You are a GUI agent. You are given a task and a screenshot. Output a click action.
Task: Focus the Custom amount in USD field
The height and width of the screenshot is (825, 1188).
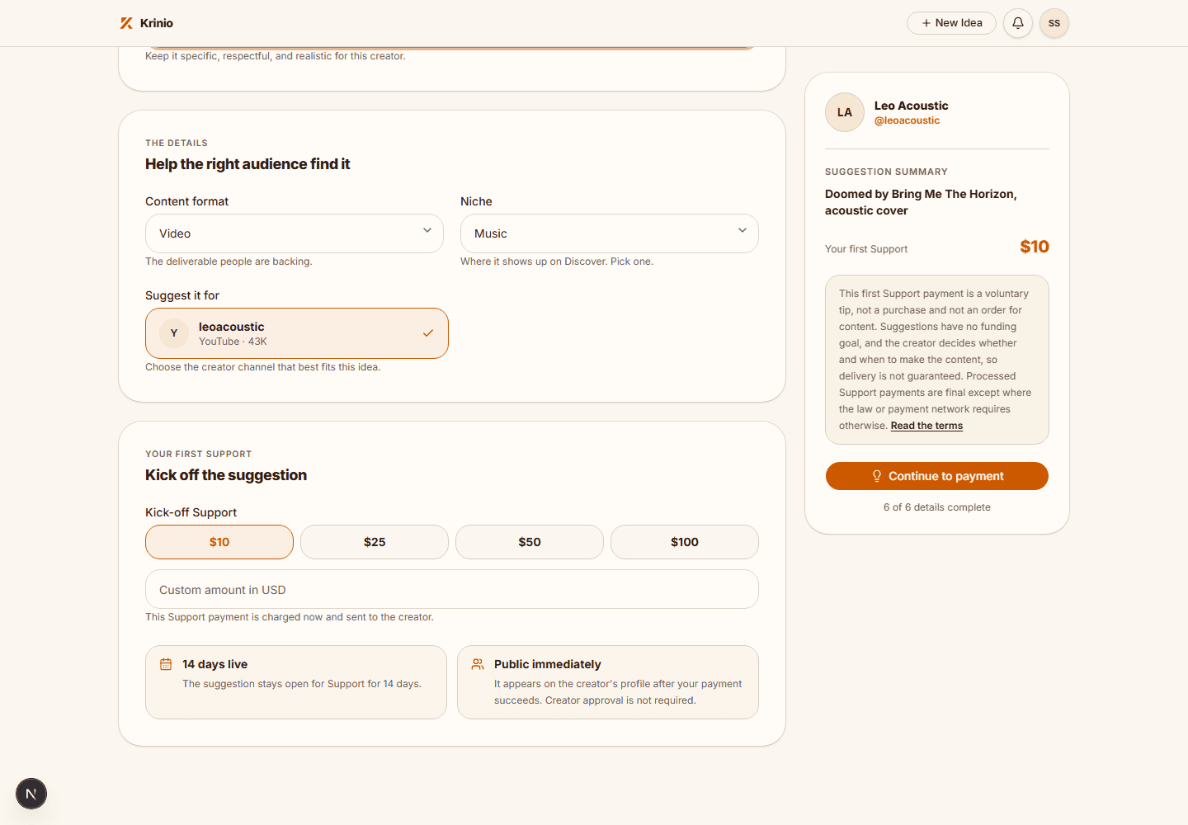tap(452, 589)
